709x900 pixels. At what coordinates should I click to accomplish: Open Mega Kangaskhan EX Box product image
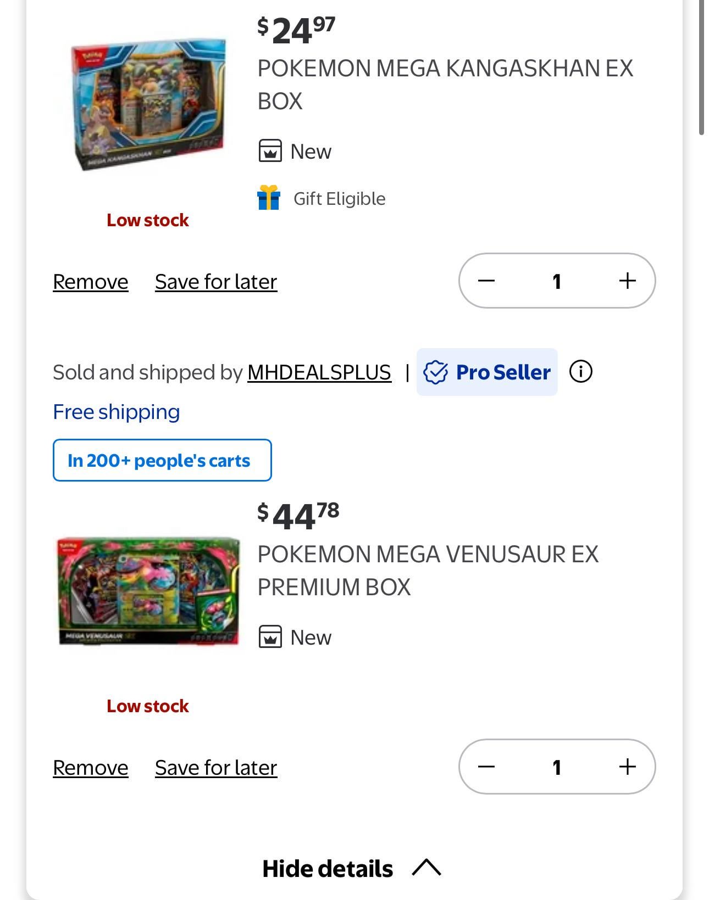click(x=148, y=104)
